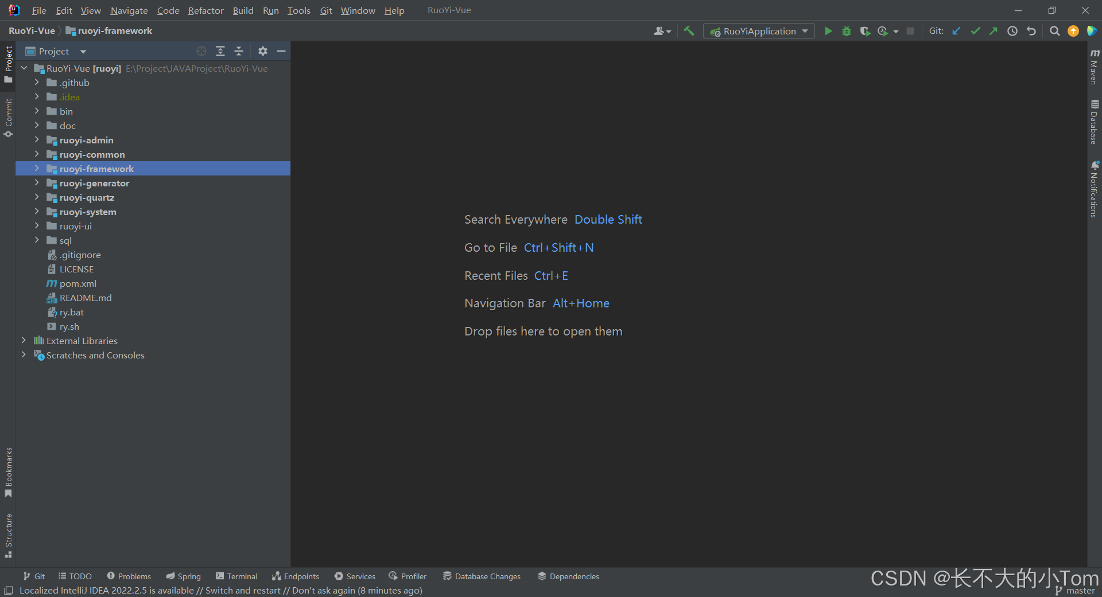Toggle tool window bars in status corner
This screenshot has width=1102, height=597.
9,590
